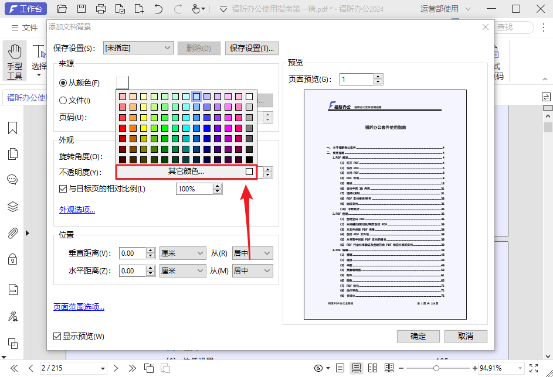Open the bookmarks panel in sidebar
Screen dimensions: 553x377
pyautogui.click(x=12, y=128)
